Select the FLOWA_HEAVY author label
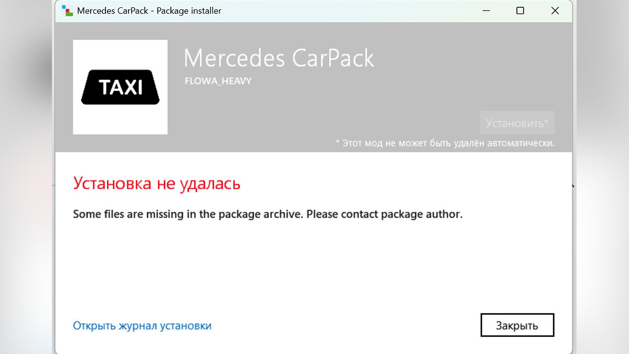629x354 pixels. tap(218, 81)
